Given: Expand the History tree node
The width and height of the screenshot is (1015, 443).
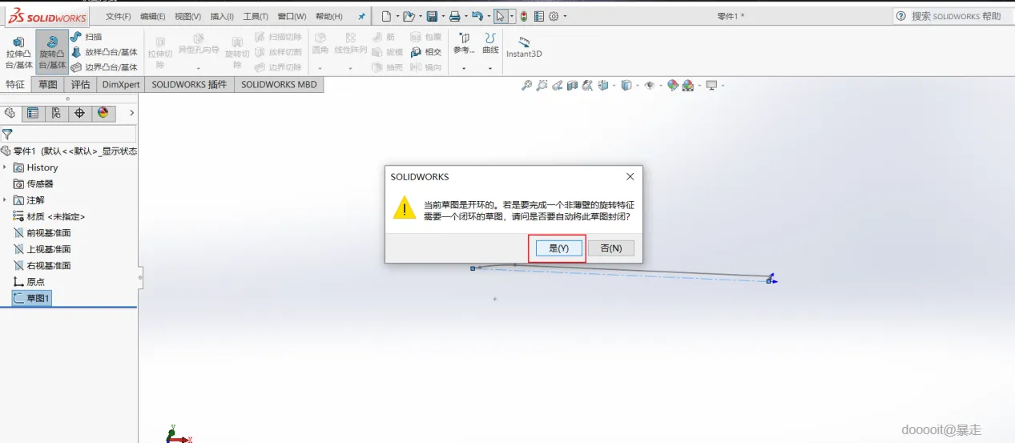Looking at the screenshot, I should 6,167.
